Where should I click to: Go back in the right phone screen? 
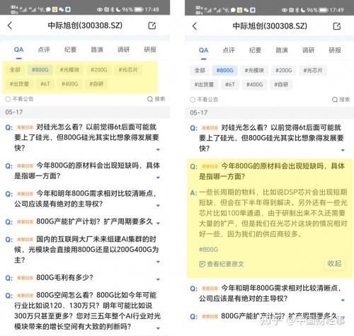pos(195,26)
